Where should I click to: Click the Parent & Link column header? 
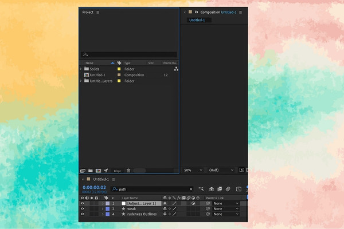coord(215,198)
